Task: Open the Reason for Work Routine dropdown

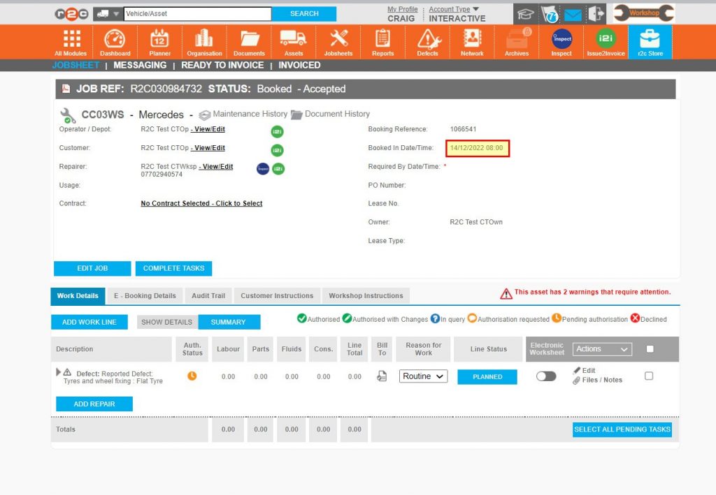Action: tap(423, 376)
